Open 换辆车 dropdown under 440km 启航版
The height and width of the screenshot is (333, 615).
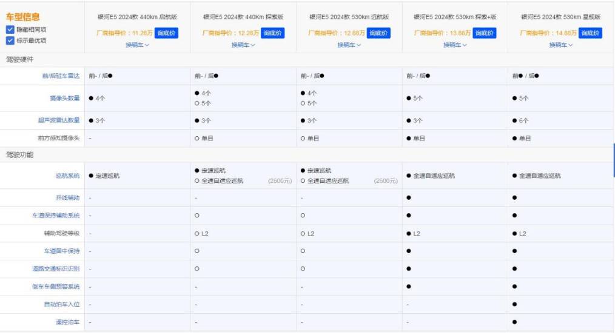pos(137,45)
